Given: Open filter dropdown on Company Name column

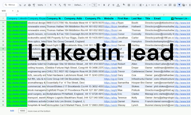Looking at the screenshot, I should point(62,19).
